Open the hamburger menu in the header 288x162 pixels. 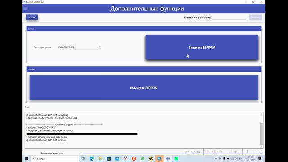(x=26, y=8)
